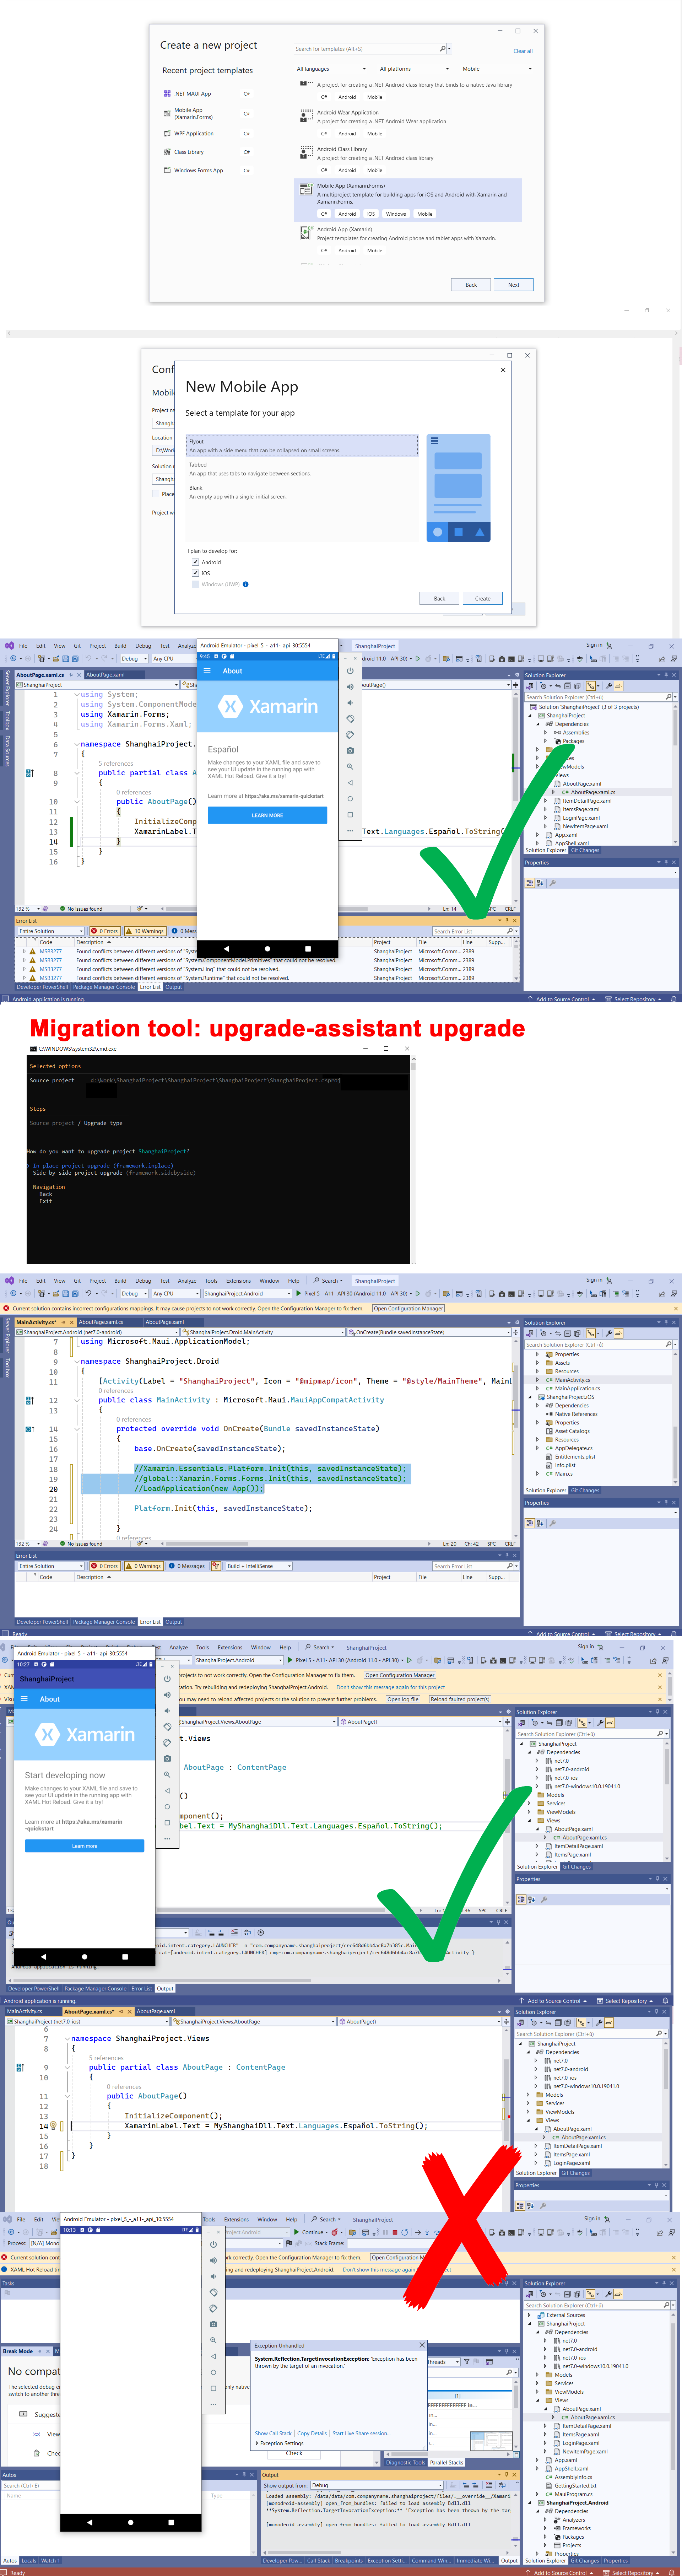Viewport: 682px width, 2576px height.
Task: Select the .NET MAUI App recent template icon
Action: click(x=167, y=94)
